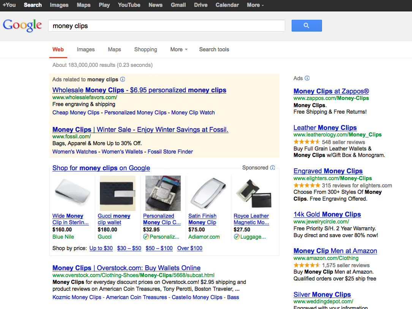412x309 pixels.
Task: Click trusted store badge next to Luggage...
Action: pos(237,237)
